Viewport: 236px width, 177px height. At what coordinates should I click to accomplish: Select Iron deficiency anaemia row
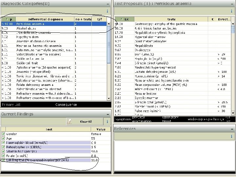[x=54, y=32]
